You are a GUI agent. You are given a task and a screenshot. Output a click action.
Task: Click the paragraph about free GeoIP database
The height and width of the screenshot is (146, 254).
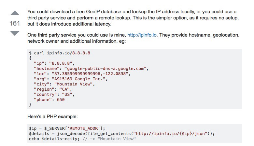[133, 18]
